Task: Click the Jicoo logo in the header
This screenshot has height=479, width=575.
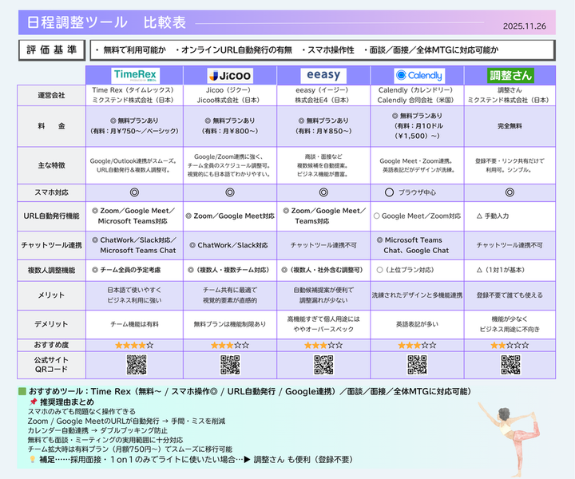Action: tap(230, 76)
